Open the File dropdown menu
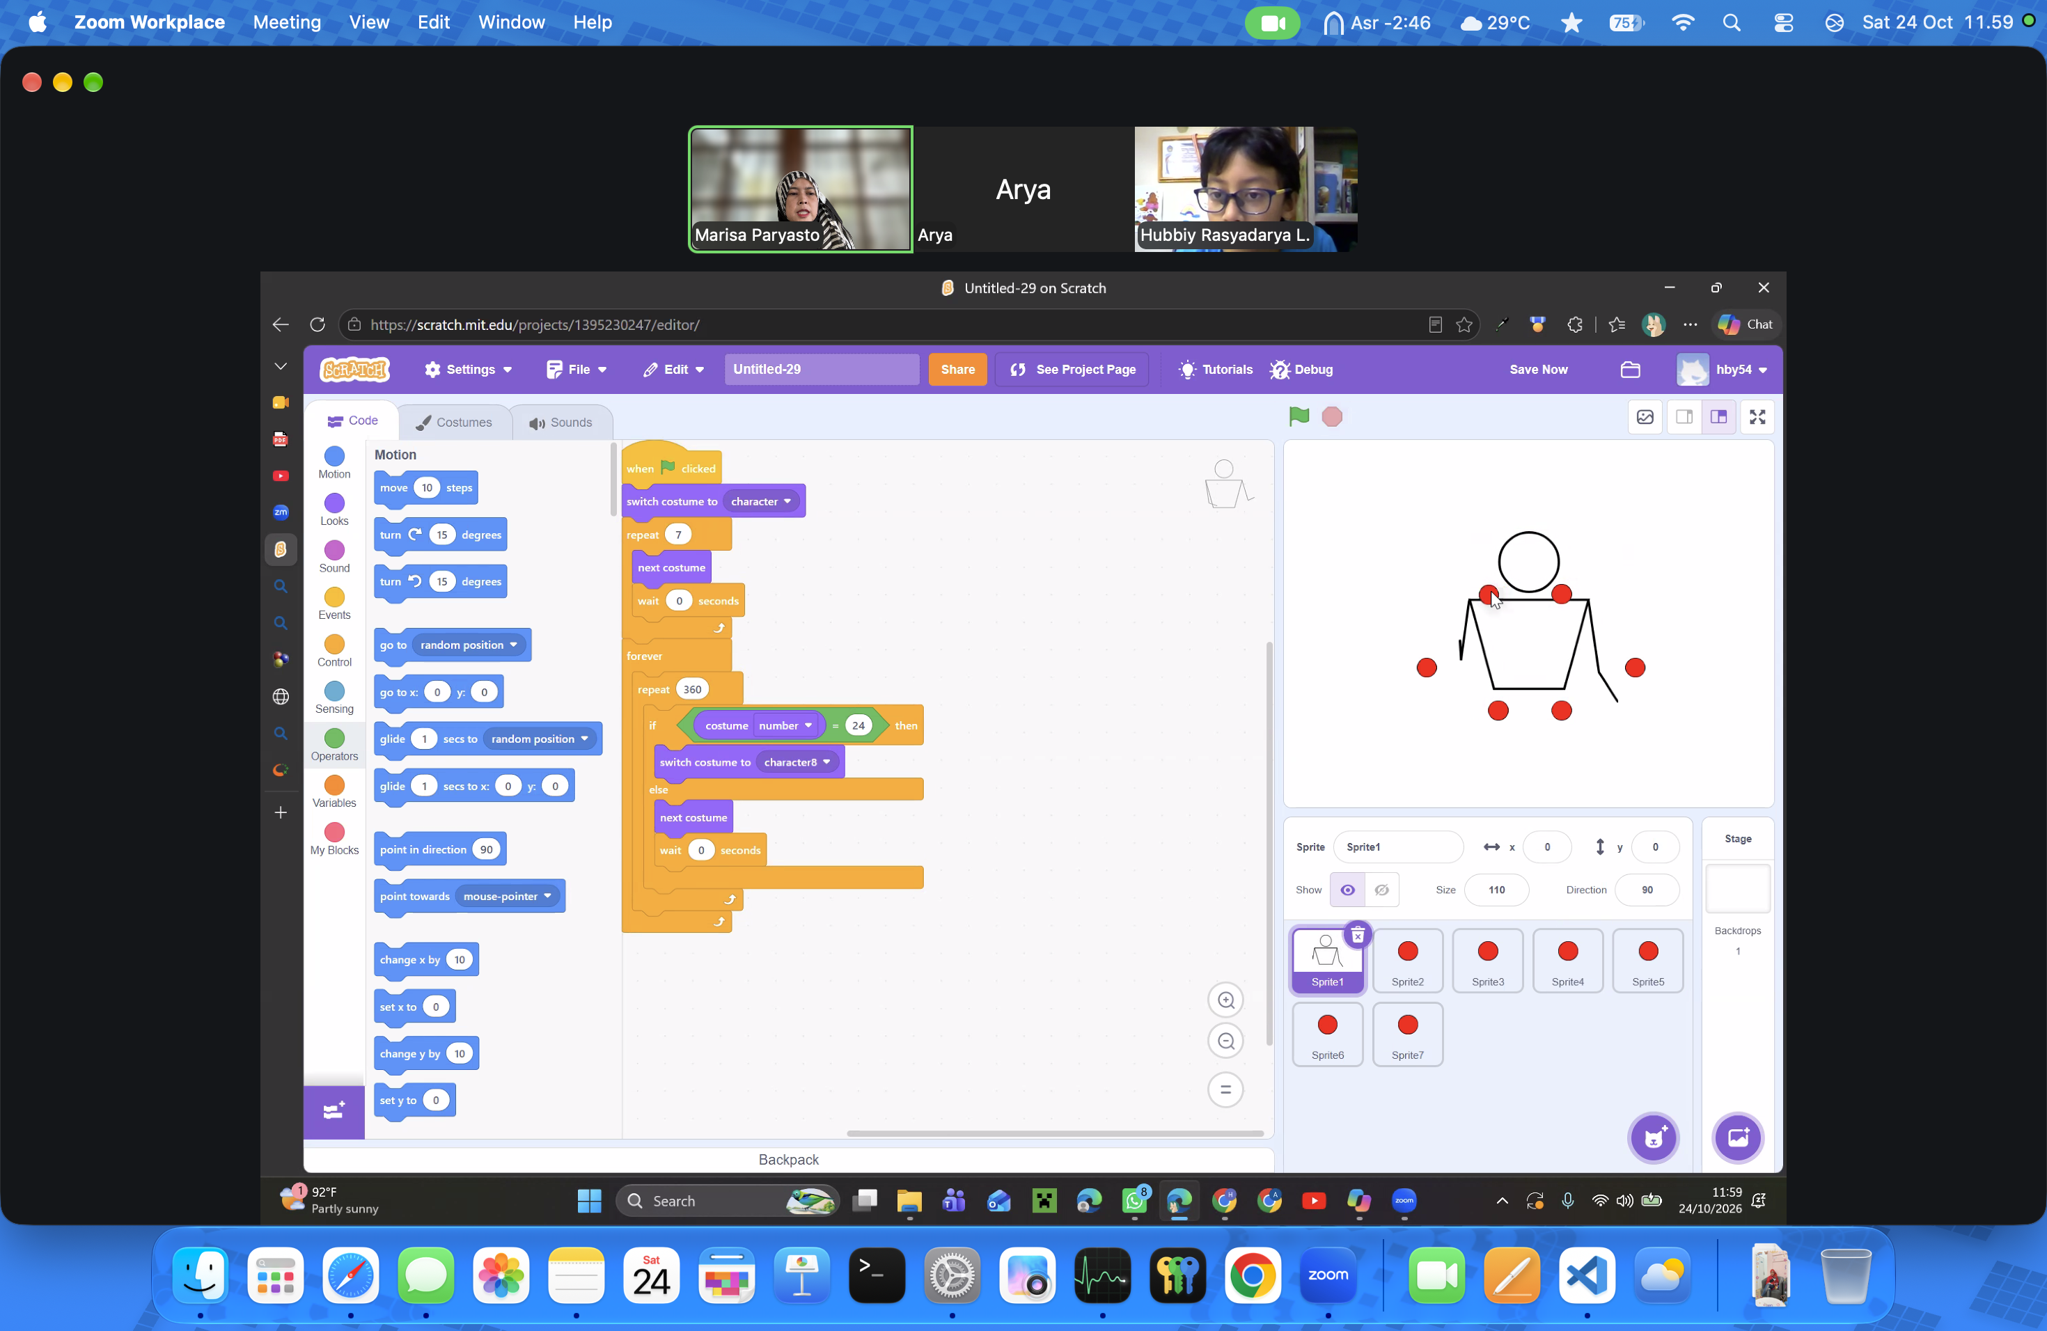Screen dimensions: 2047x1331 pos(577,370)
